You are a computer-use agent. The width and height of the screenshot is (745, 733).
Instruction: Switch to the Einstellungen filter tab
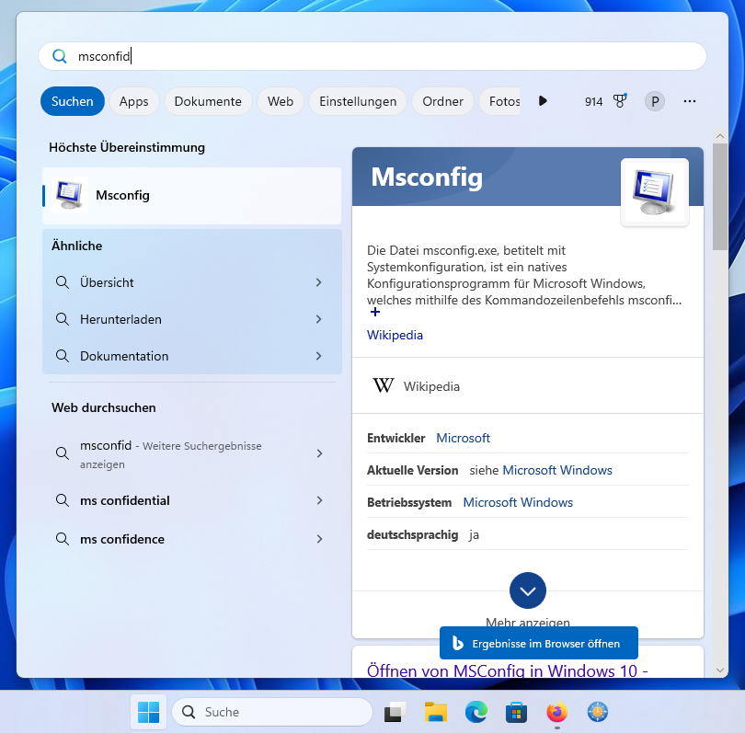coord(358,101)
